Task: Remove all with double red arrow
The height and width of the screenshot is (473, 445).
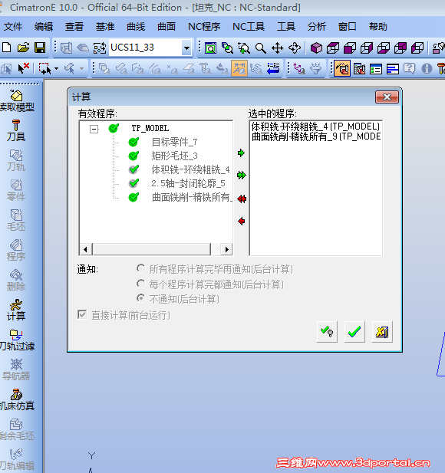Action: click(x=242, y=199)
